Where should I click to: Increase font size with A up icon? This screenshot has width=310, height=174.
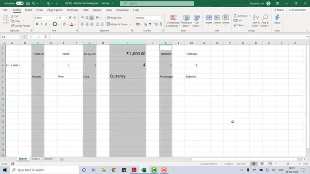click(70, 17)
